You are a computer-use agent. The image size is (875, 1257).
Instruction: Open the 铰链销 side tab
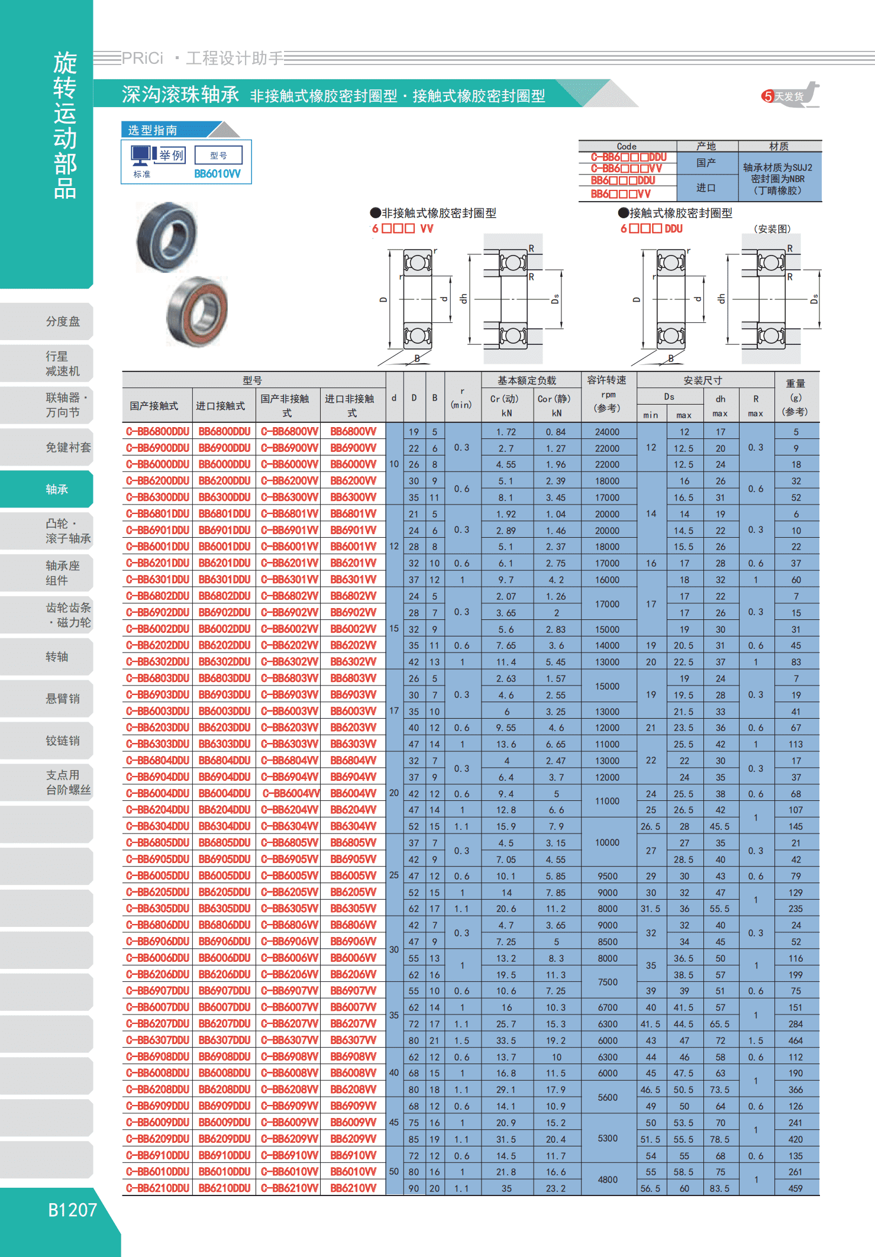click(47, 741)
